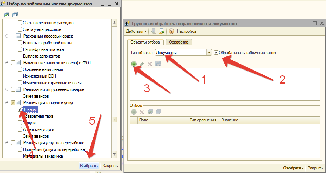Collapse the Расходный кассовый ордер tree node
The width and height of the screenshot is (326, 173).
(x=7, y=36)
